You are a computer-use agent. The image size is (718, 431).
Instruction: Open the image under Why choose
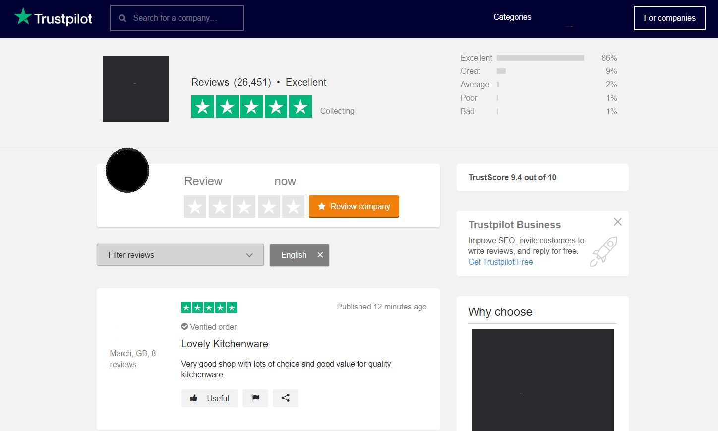point(542,380)
